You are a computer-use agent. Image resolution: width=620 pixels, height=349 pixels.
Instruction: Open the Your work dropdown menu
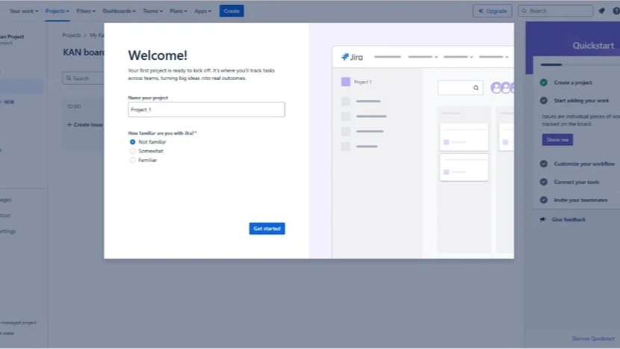click(x=24, y=11)
